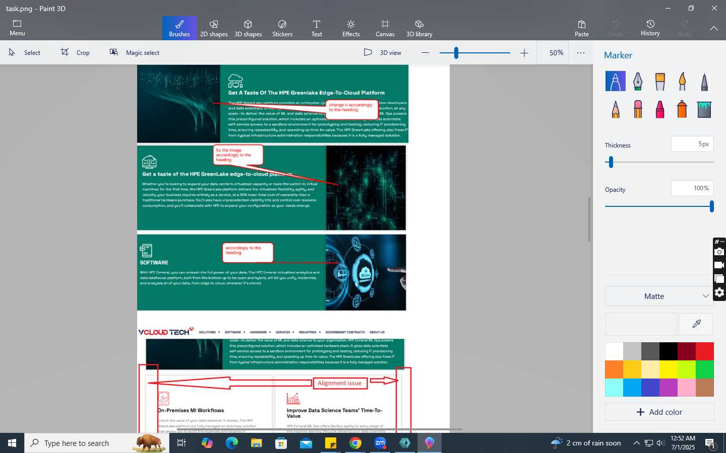Open the overlay settings gear icon

tap(719, 292)
